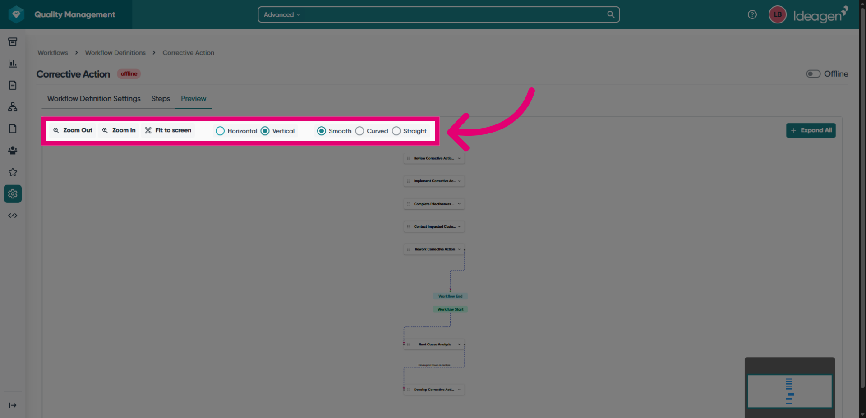Select the Curved edge radio button
866x418 pixels.
(359, 131)
